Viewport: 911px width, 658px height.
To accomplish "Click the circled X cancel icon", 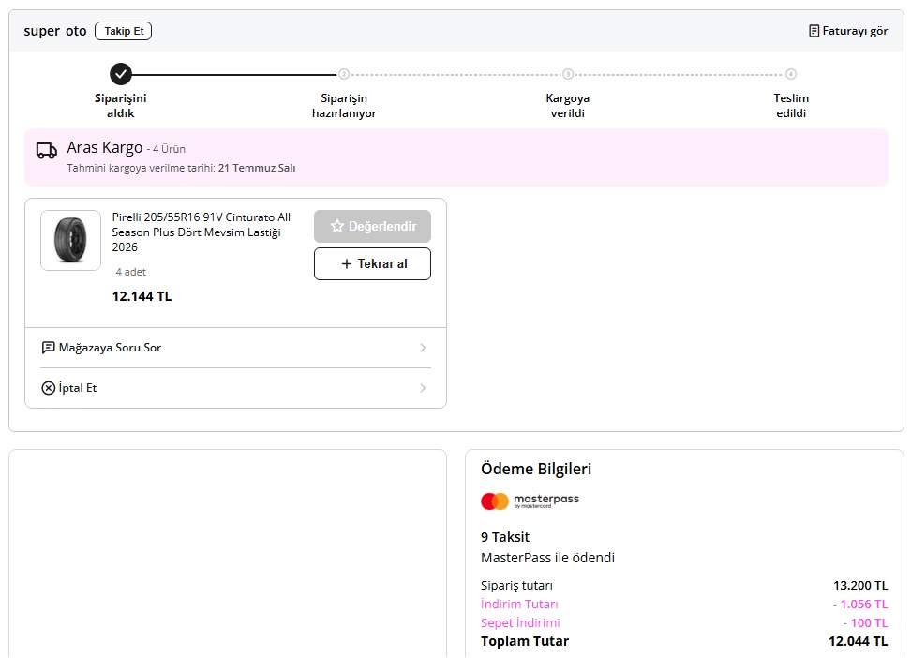I will [x=48, y=388].
